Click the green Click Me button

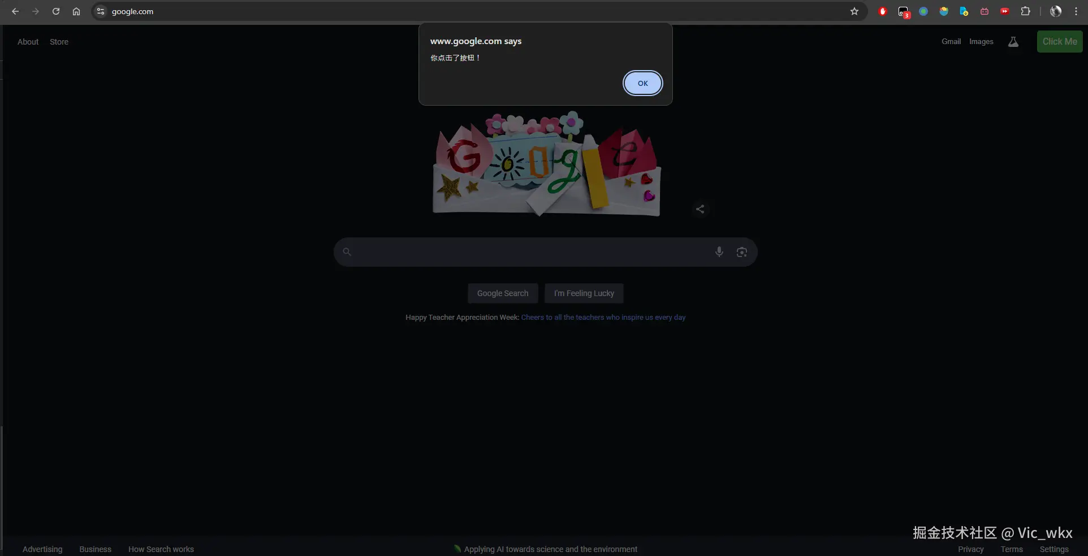(1060, 41)
